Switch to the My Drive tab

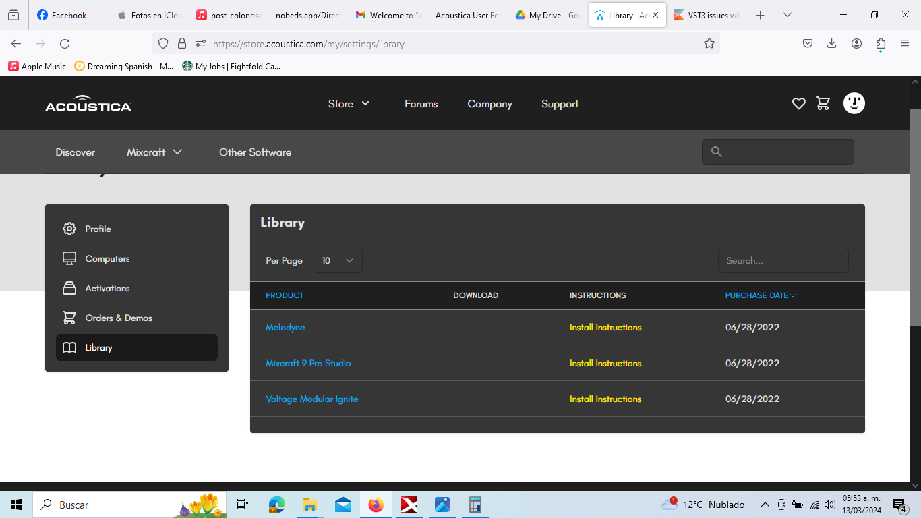(547, 15)
